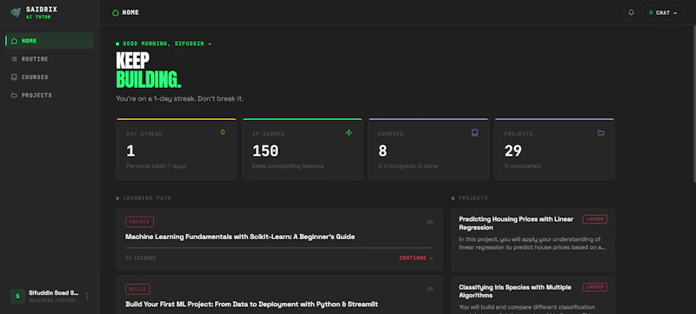Click 'Personal best: 1 days' text
This screenshot has width=696, height=314.
156,166
